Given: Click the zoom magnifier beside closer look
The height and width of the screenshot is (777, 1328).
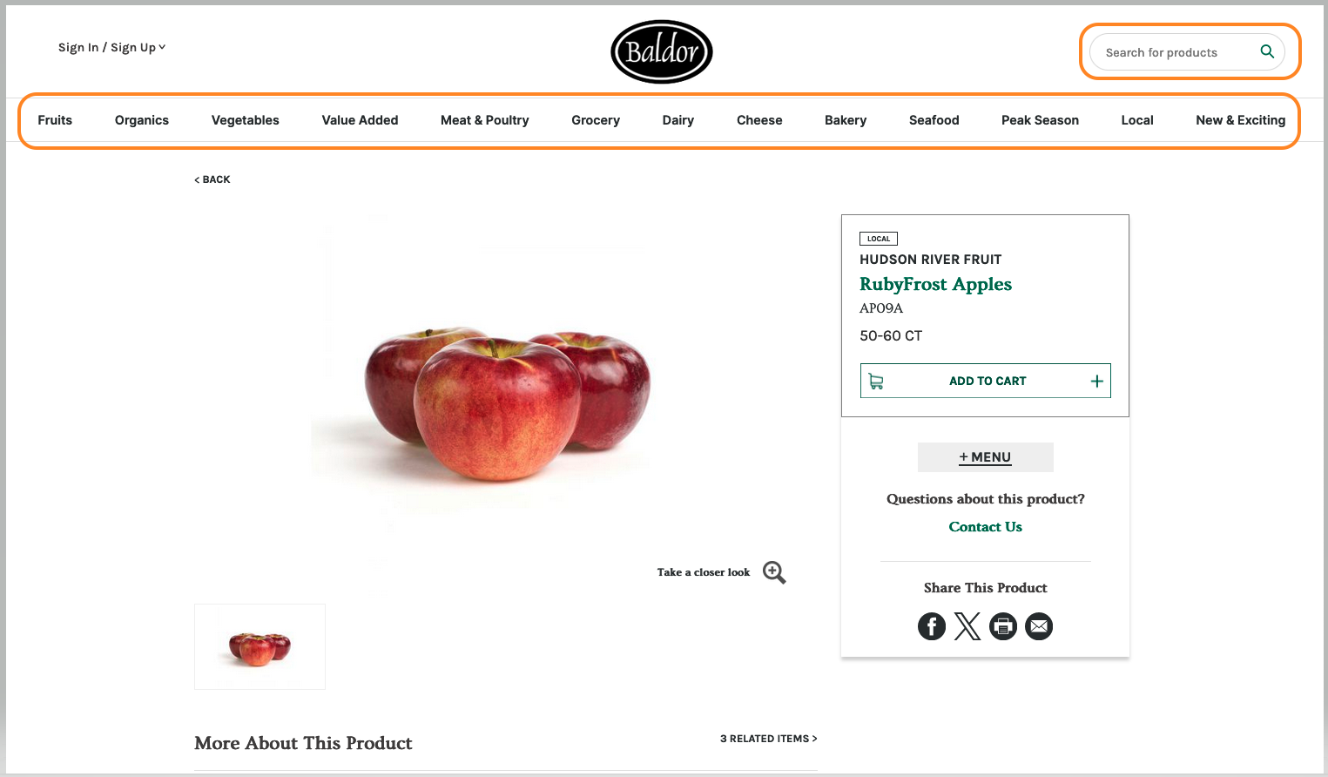Looking at the screenshot, I should pyautogui.click(x=774, y=572).
